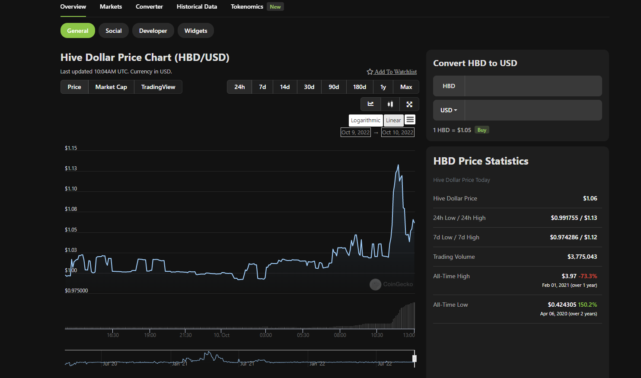The image size is (641, 378).
Task: Select the Social section pill
Action: 114,31
